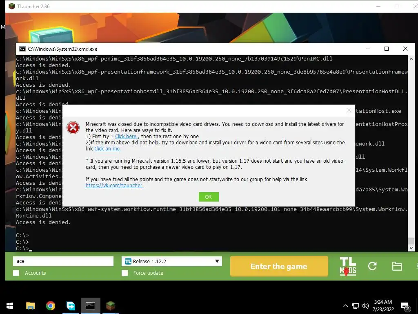Click error icon in the dialog

(73, 128)
